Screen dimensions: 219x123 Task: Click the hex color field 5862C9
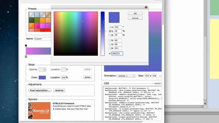(117, 53)
